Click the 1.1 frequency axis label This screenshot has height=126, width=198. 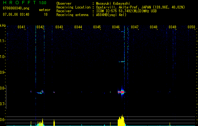click(x=3, y=41)
